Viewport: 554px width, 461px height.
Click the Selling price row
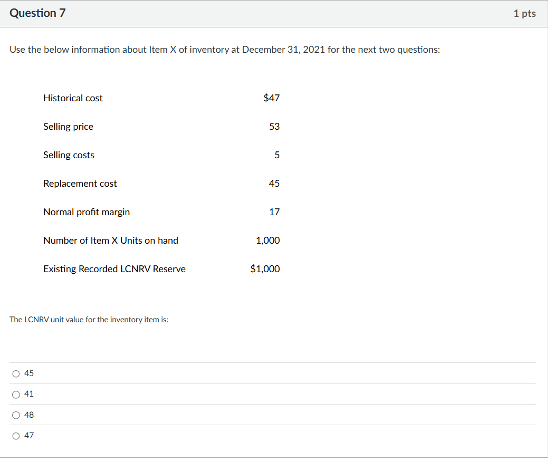pos(68,127)
